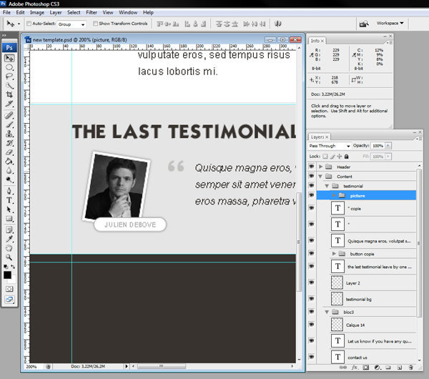Hide the testimonial bg layer

(311, 298)
